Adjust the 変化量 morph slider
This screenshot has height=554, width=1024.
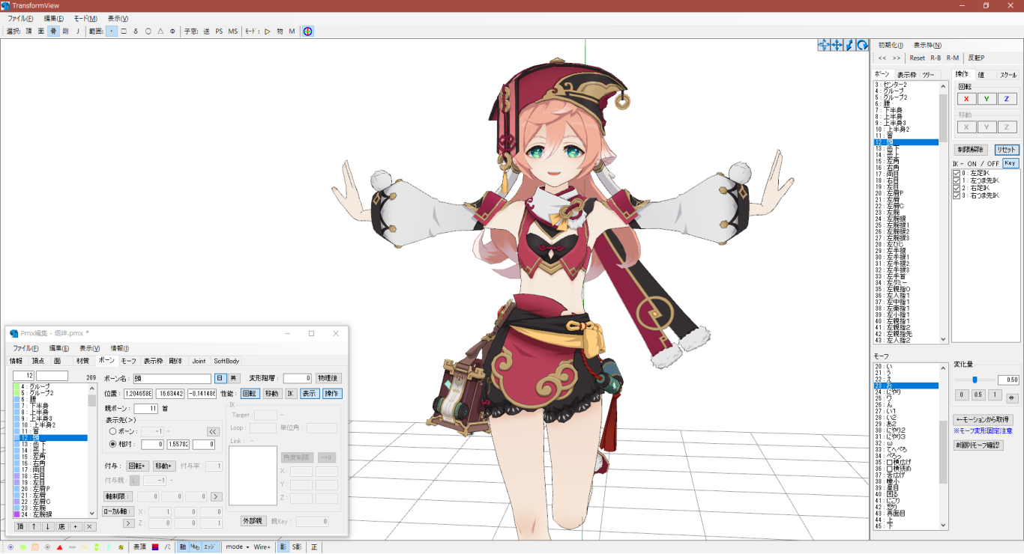pyautogui.click(x=975, y=380)
